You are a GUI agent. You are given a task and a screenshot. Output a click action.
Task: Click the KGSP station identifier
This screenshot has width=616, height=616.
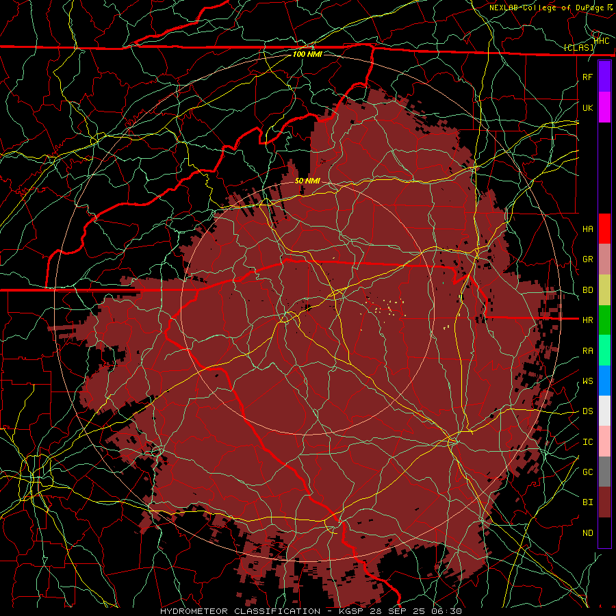(350, 611)
